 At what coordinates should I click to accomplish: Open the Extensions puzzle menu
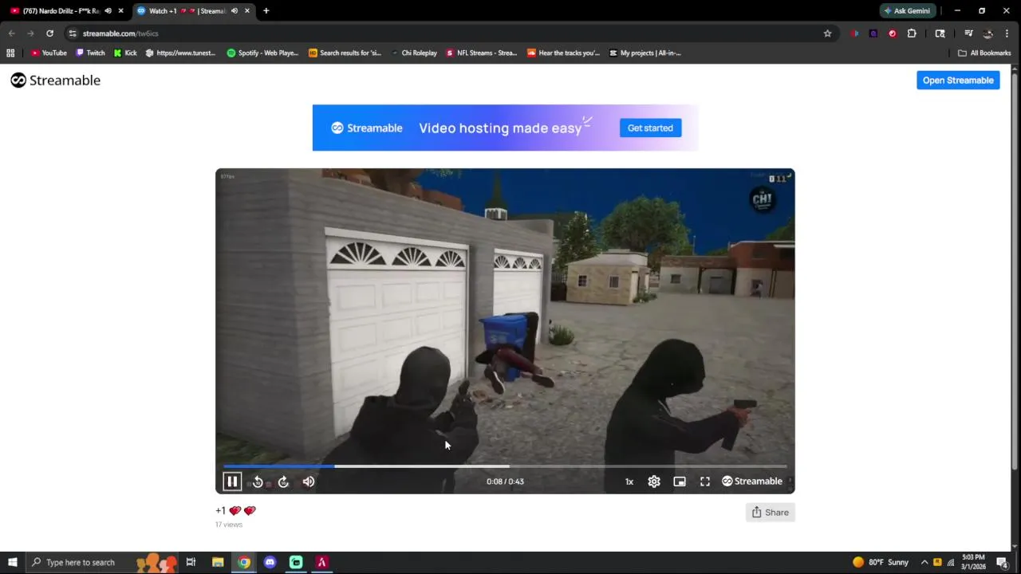(912, 33)
